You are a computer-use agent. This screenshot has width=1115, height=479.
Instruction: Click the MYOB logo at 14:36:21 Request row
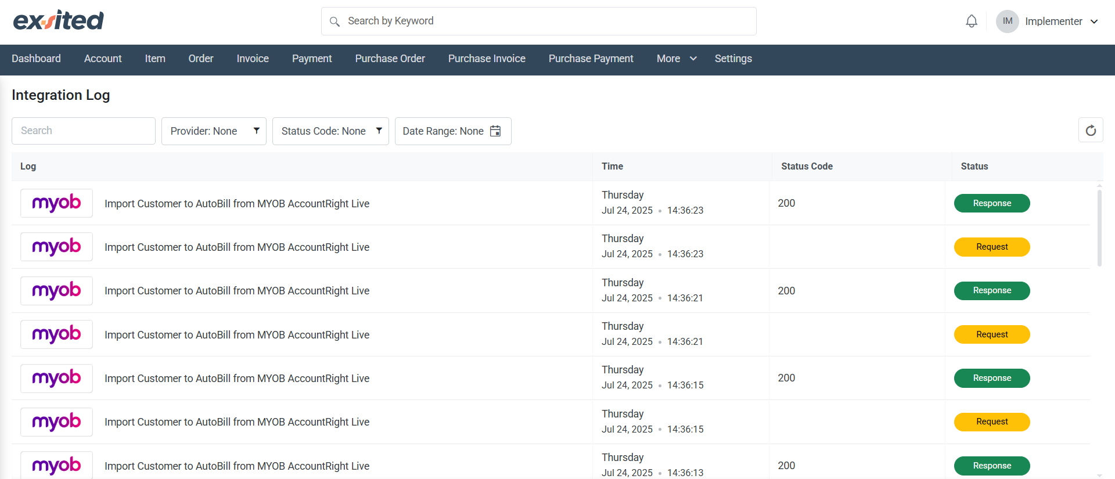[x=56, y=334]
